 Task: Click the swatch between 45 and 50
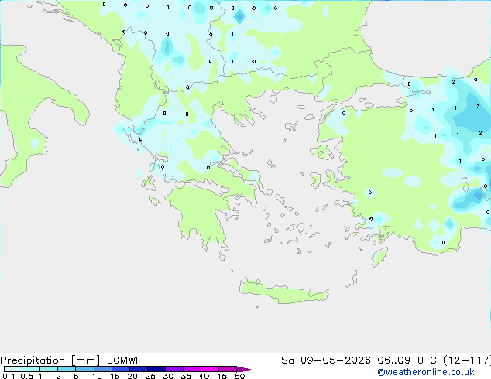pos(228,369)
